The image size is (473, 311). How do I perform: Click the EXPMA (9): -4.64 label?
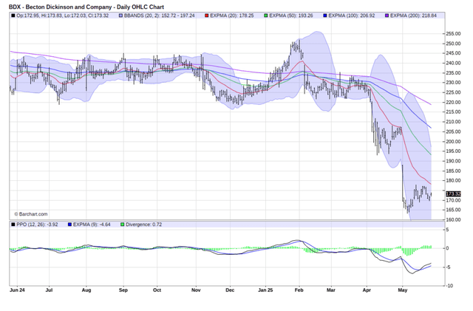(92, 225)
